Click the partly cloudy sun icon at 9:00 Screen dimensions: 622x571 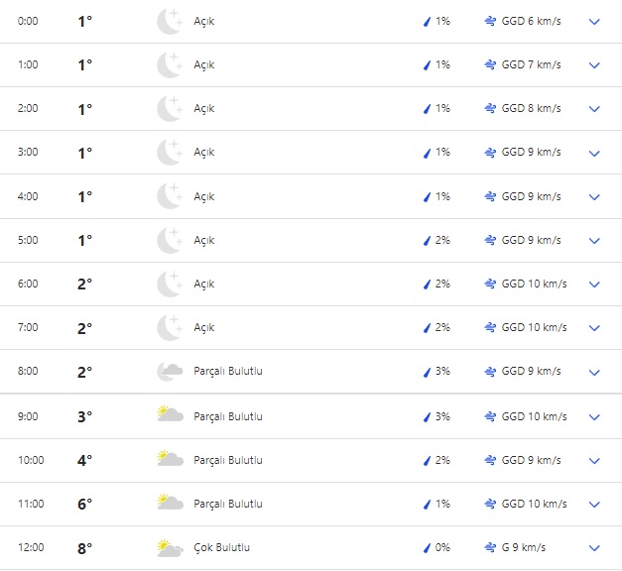[x=170, y=415]
